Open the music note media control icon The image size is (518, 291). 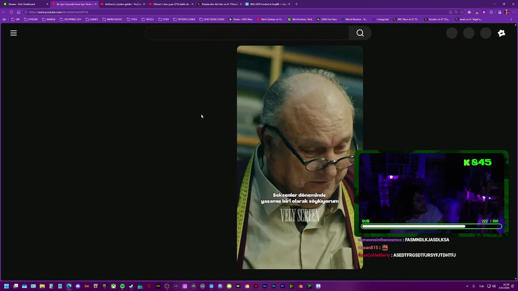point(499,12)
